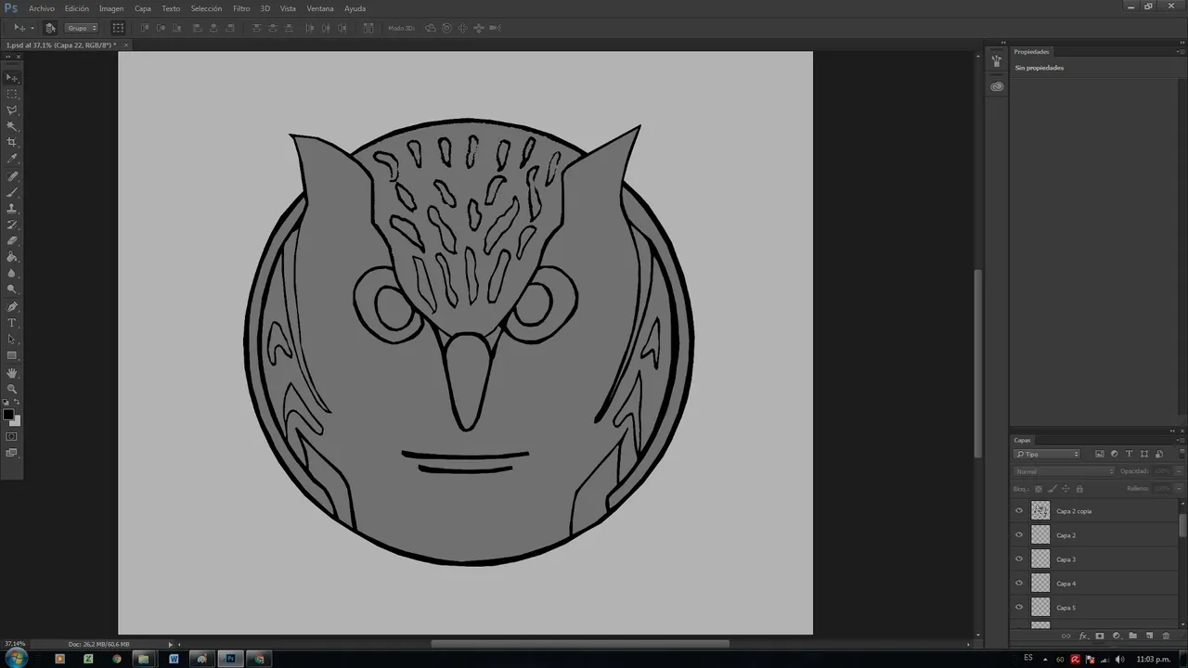Screen dimensions: 1188x668
Task: Select the Eyedropper tool
Action: pos(12,159)
